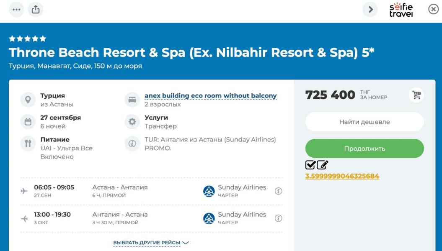This screenshot has width=442, height=251.
Task: Click the Selfie Travel logo
Action: [401, 10]
